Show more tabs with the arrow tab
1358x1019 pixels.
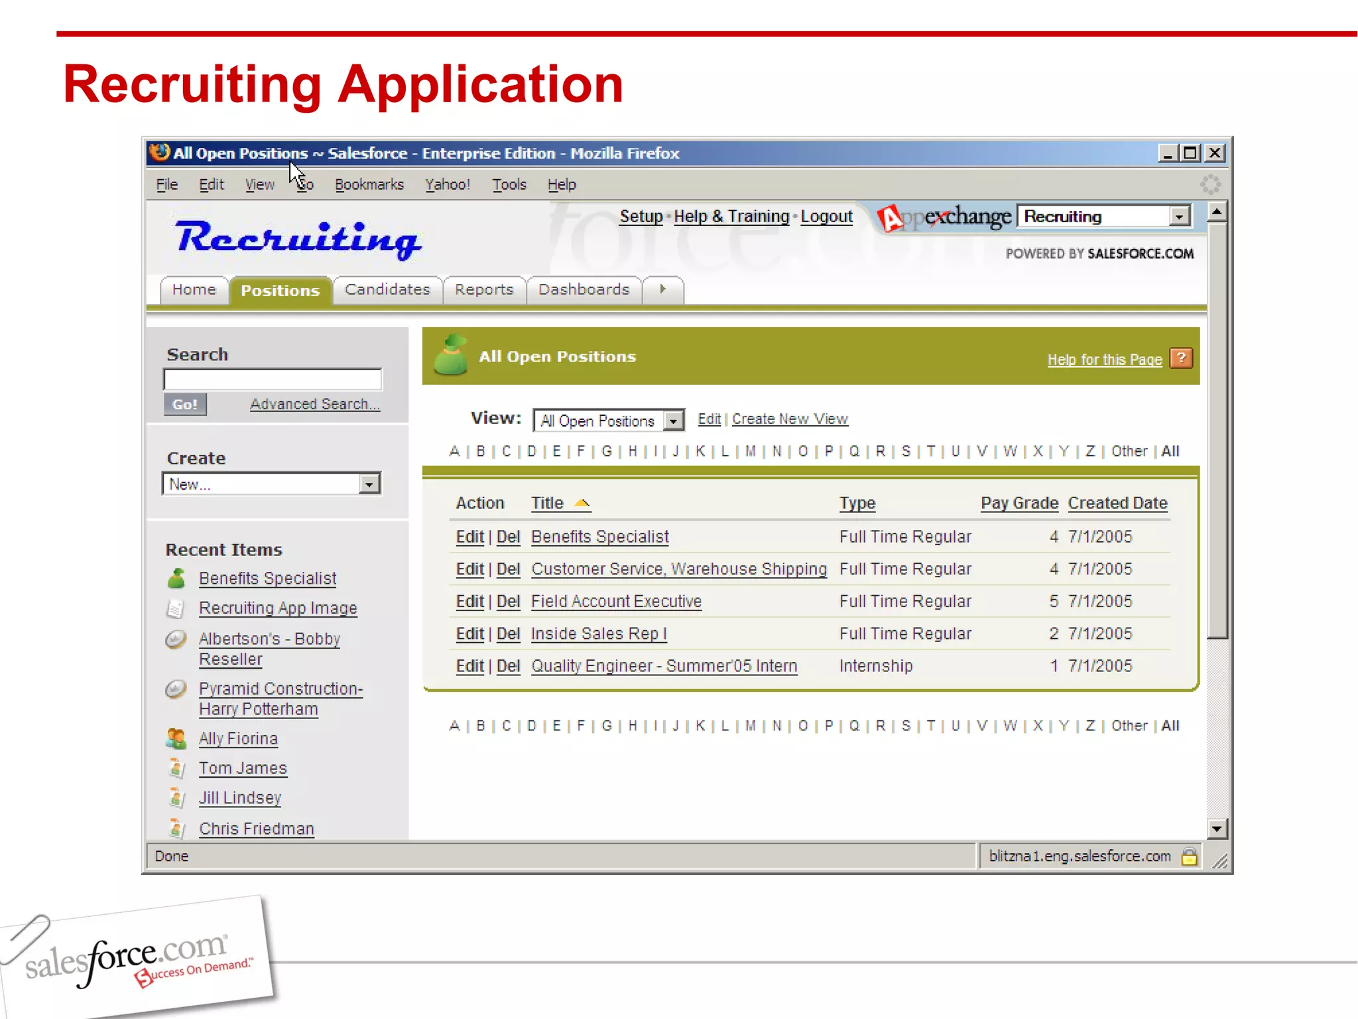pos(663,290)
